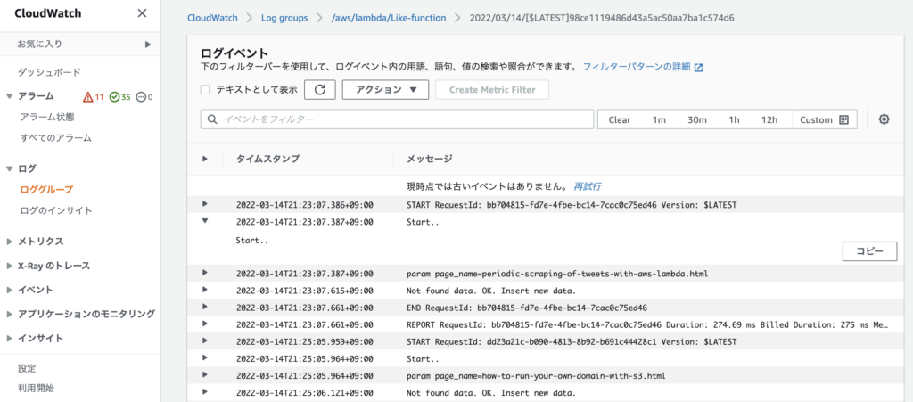The width and height of the screenshot is (913, 402).
Task: Enable the 'テキストとして表示' checkbox
Action: [204, 90]
